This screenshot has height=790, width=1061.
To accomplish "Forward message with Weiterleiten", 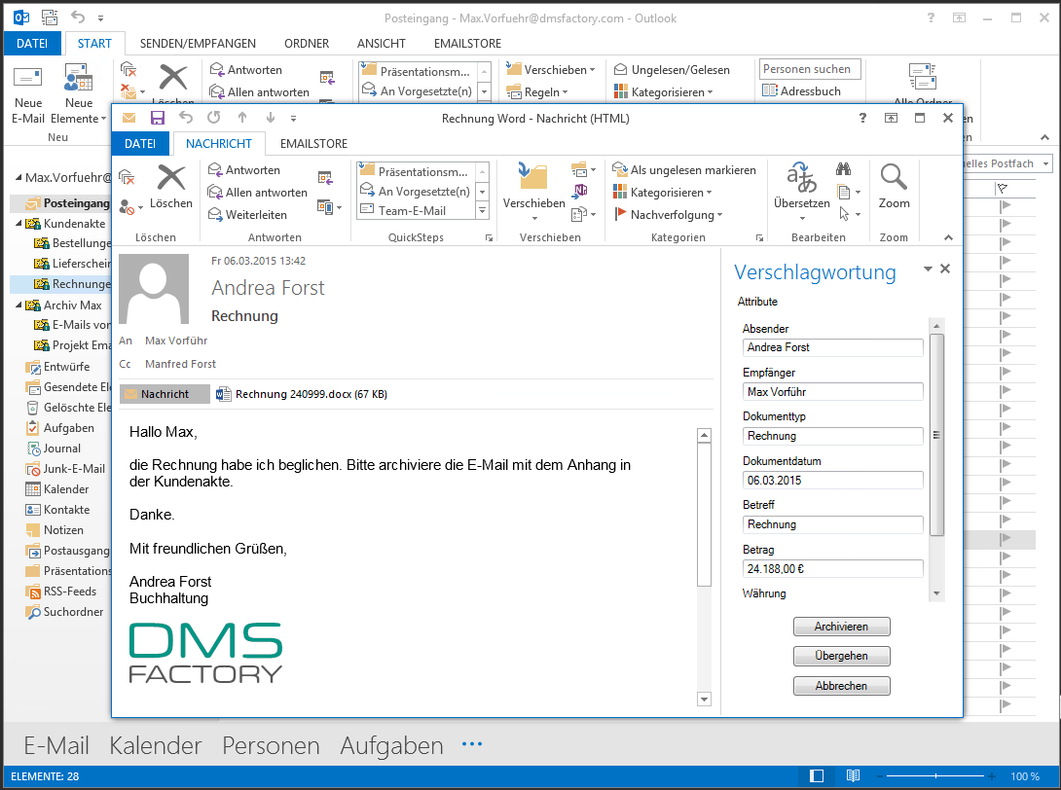I will tap(247, 214).
